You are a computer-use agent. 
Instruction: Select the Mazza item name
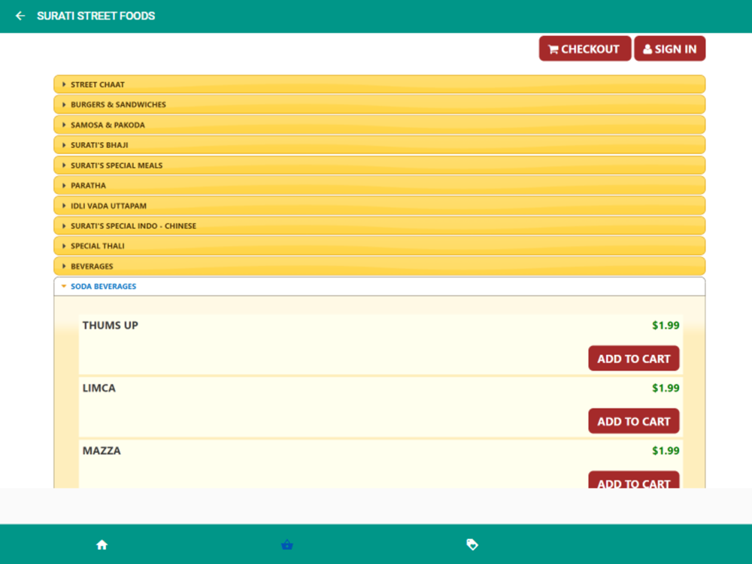click(102, 450)
